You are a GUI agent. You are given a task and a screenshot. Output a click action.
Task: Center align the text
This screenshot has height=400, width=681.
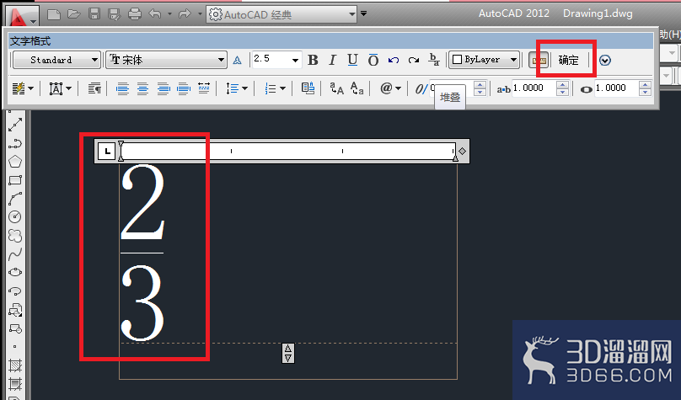[x=143, y=88]
